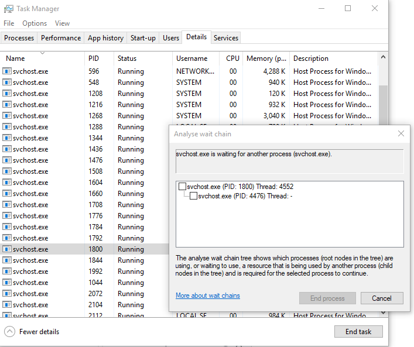Click Host Process description for PID 548
Screen dimensions: 414x347
point(332,83)
